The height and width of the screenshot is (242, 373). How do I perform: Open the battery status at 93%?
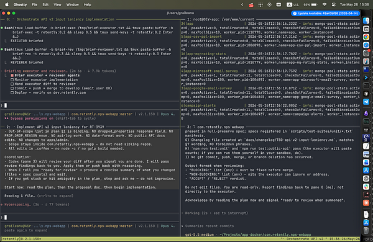[310, 4]
